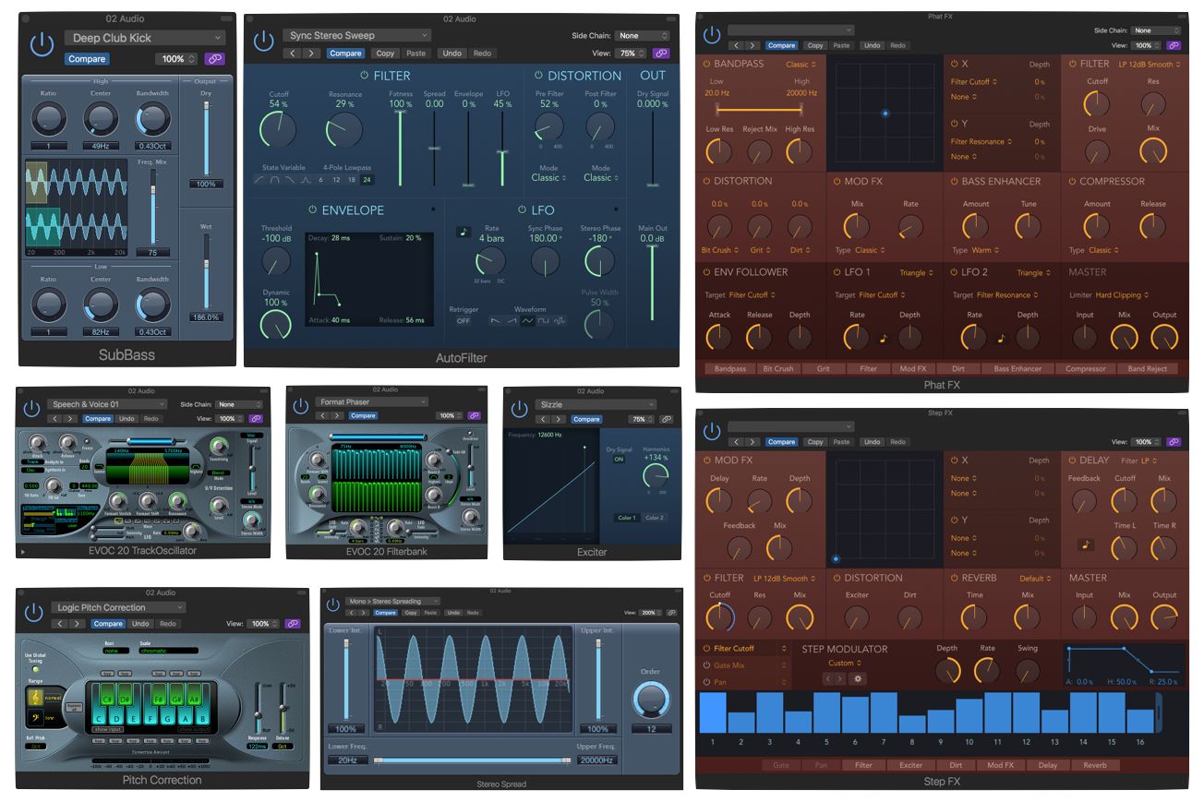Toggle the Phat FX COMPRESSOR section power
This screenshot has height=802, width=1204.
click(1072, 181)
